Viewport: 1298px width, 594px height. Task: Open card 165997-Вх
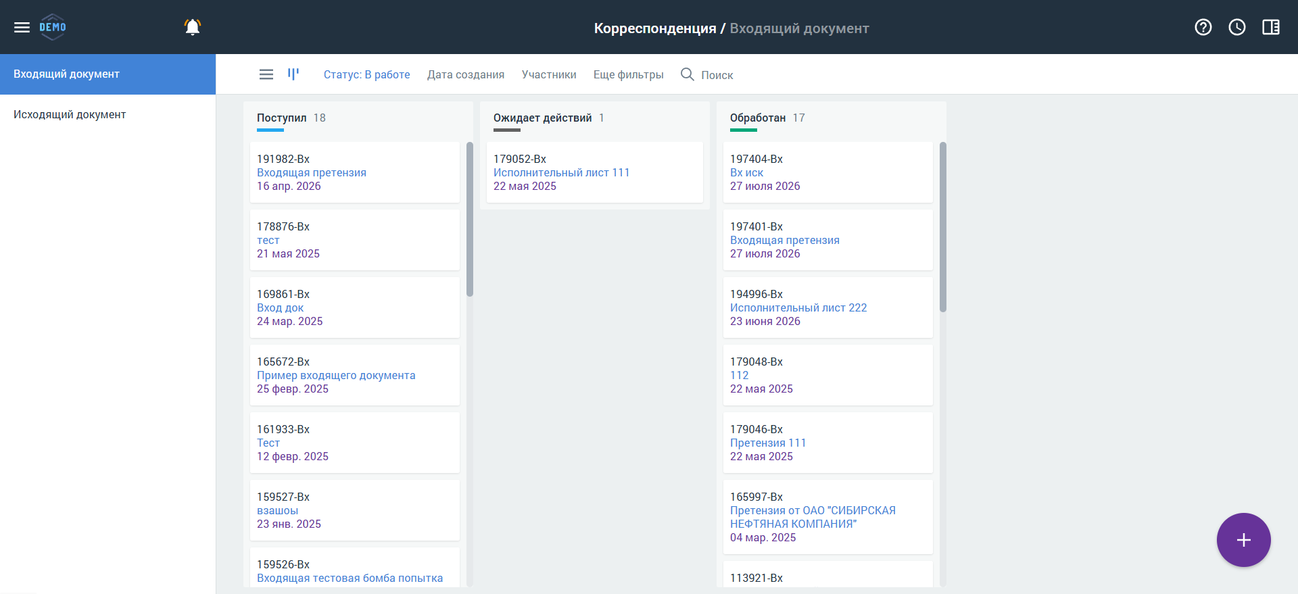coord(828,517)
